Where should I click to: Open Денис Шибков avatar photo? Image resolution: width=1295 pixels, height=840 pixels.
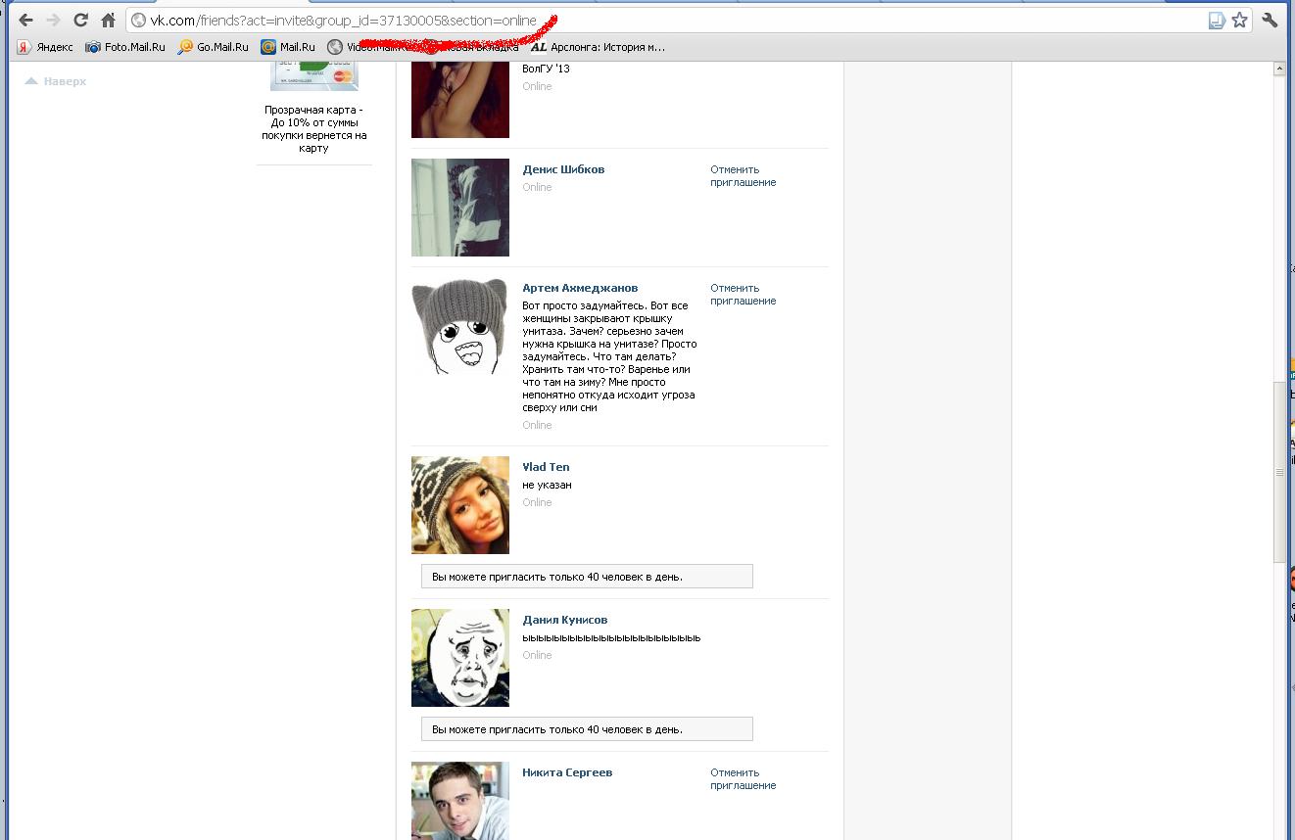coord(460,208)
